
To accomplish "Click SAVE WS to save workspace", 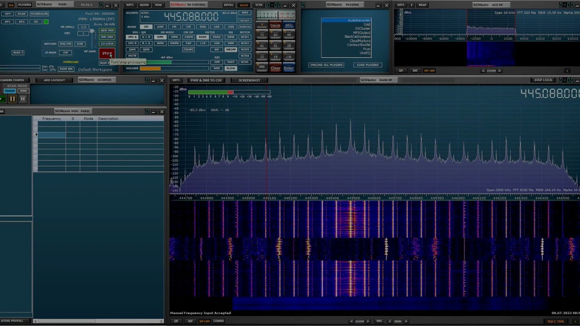I will pyautogui.click(x=66, y=69).
